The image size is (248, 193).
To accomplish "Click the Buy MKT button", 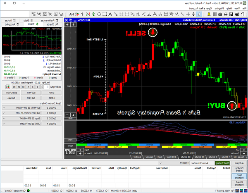I will 31,93.
